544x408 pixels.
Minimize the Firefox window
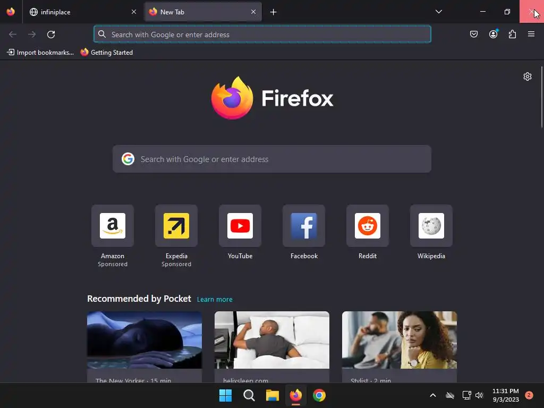pyautogui.click(x=482, y=12)
